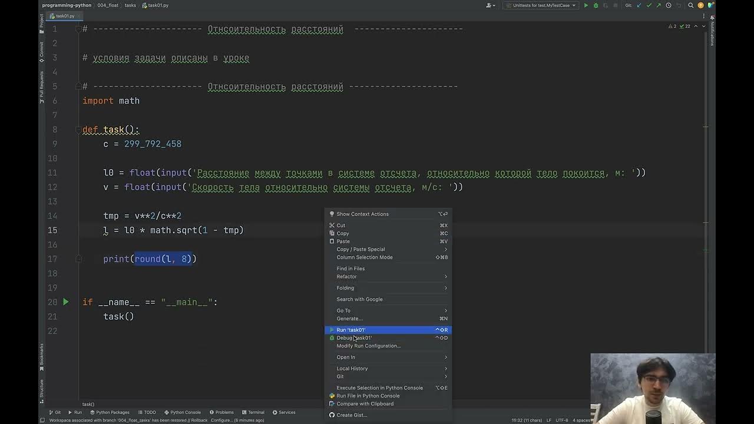Image resolution: width=754 pixels, height=424 pixels.
Task: Choose Create Gist... menu entry
Action: [388, 415]
